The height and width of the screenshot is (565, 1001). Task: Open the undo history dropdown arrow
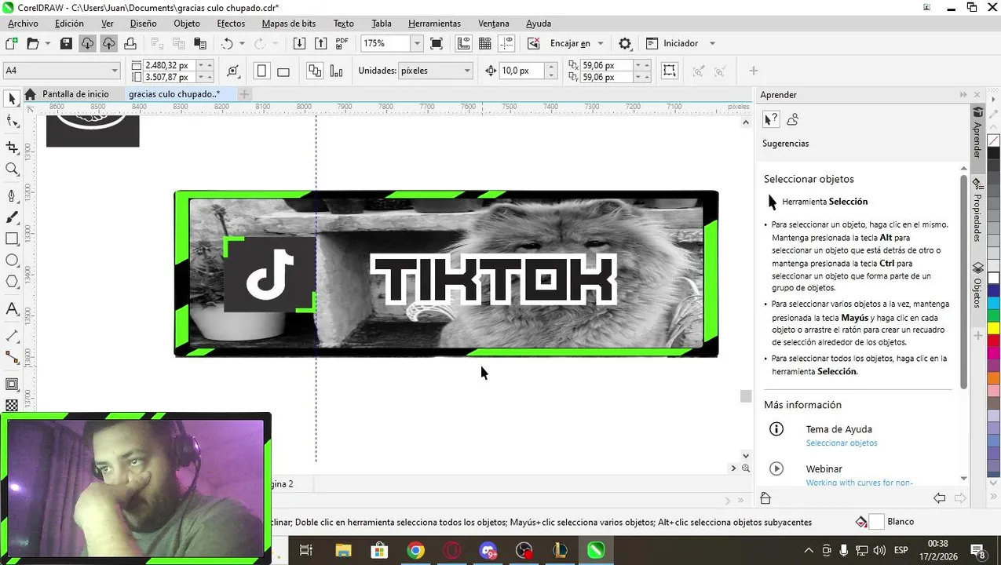tap(242, 44)
